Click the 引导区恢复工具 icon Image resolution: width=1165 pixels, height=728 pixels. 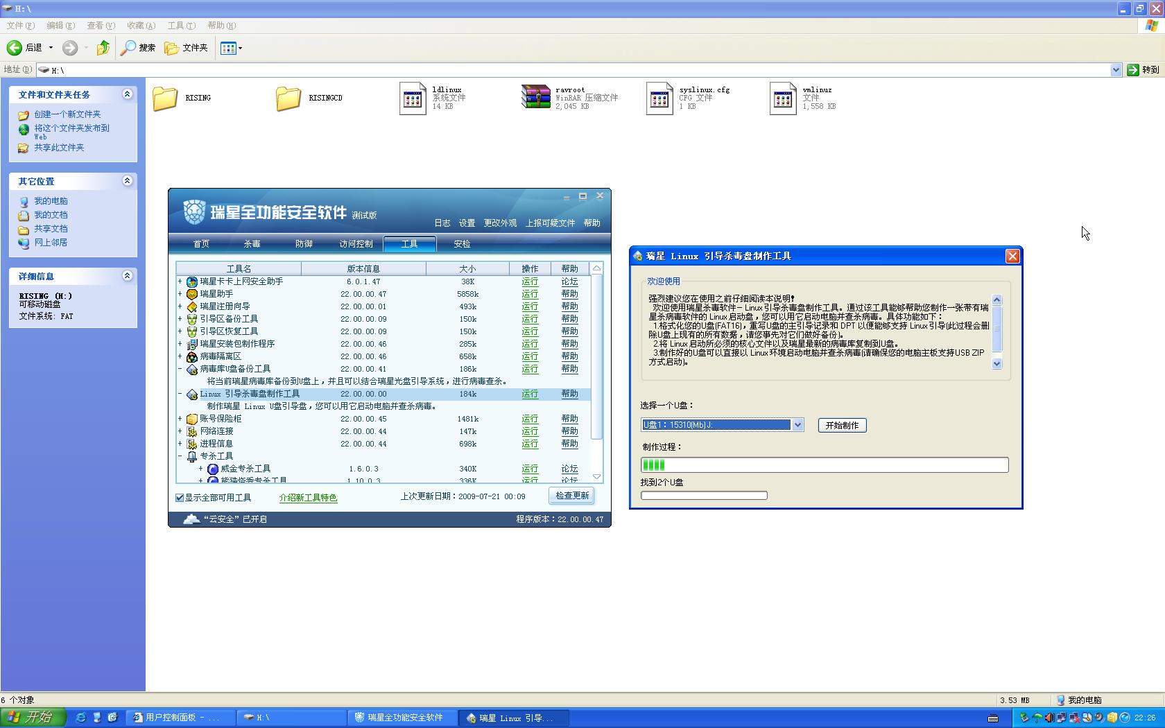192,331
